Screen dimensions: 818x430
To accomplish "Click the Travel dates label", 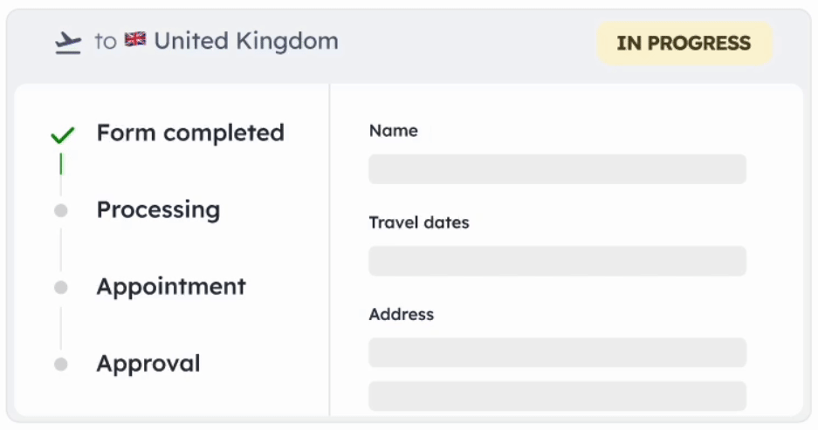I will (x=419, y=222).
